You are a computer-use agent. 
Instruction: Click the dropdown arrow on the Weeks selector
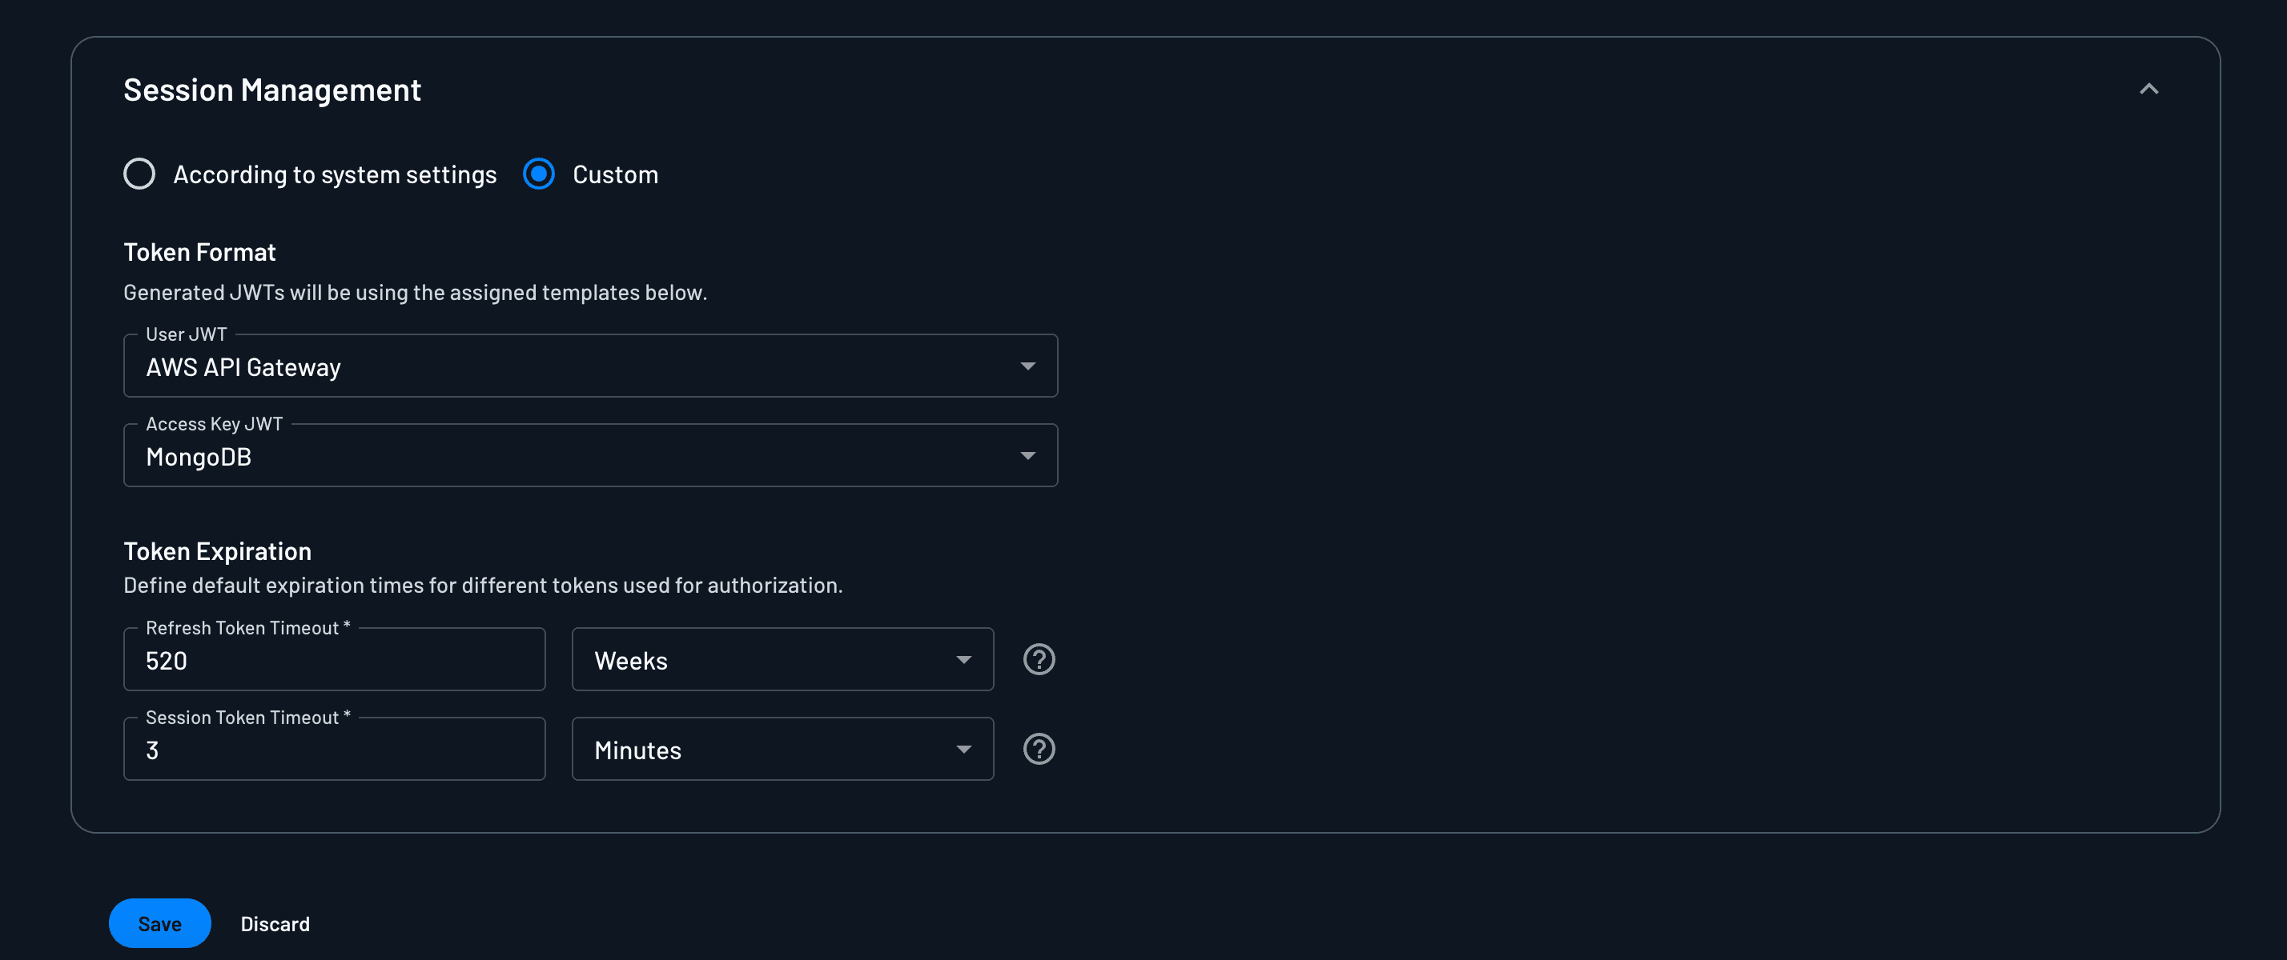coord(964,659)
